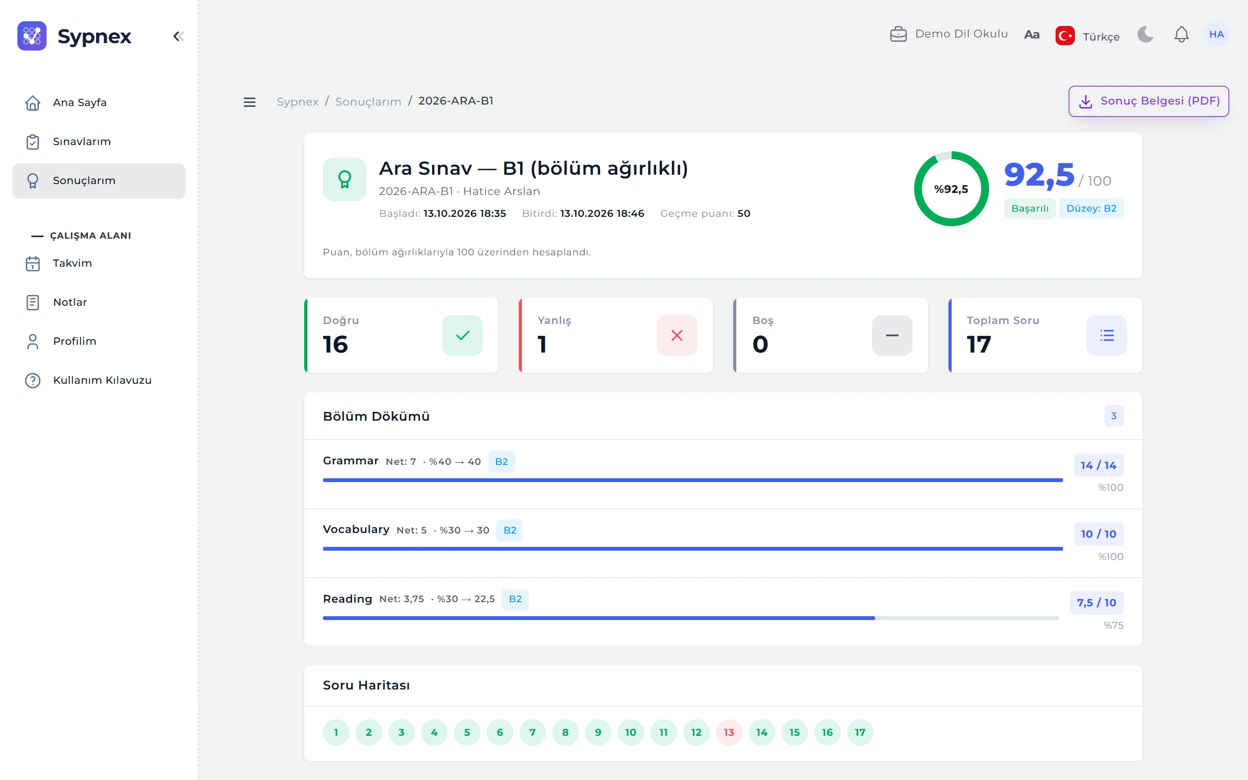Click the green award badge icon
Image resolution: width=1248 pixels, height=780 pixels.
point(344,179)
